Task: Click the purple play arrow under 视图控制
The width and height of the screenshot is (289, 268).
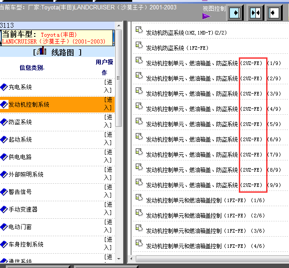Action: point(206,16)
